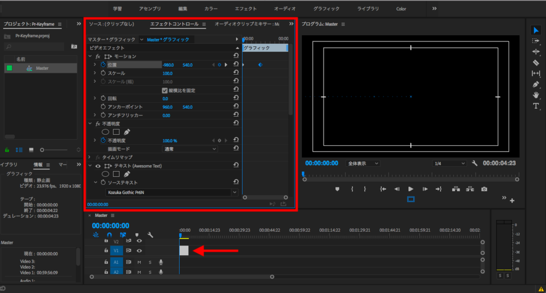The image size is (546, 293).
Task: Open the Kozuka Gothic Pr6N font dropdown
Action: coord(172,192)
